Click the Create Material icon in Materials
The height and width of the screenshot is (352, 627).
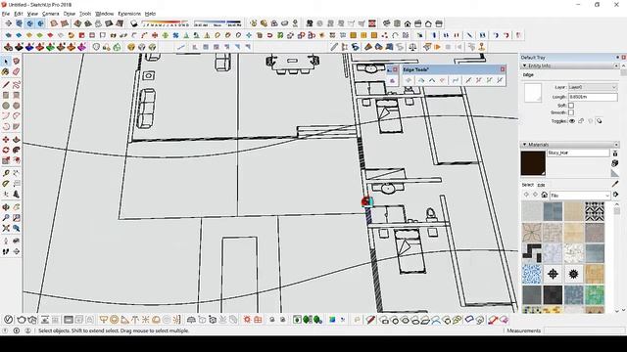click(615, 163)
